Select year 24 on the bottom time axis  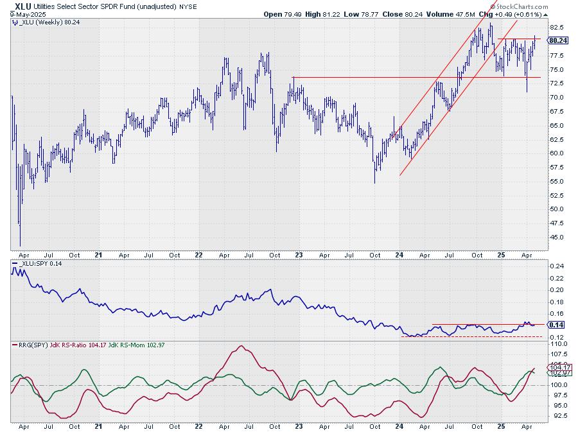tap(399, 426)
